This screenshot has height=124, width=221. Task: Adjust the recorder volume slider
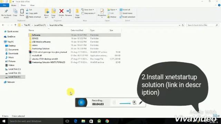point(125,103)
